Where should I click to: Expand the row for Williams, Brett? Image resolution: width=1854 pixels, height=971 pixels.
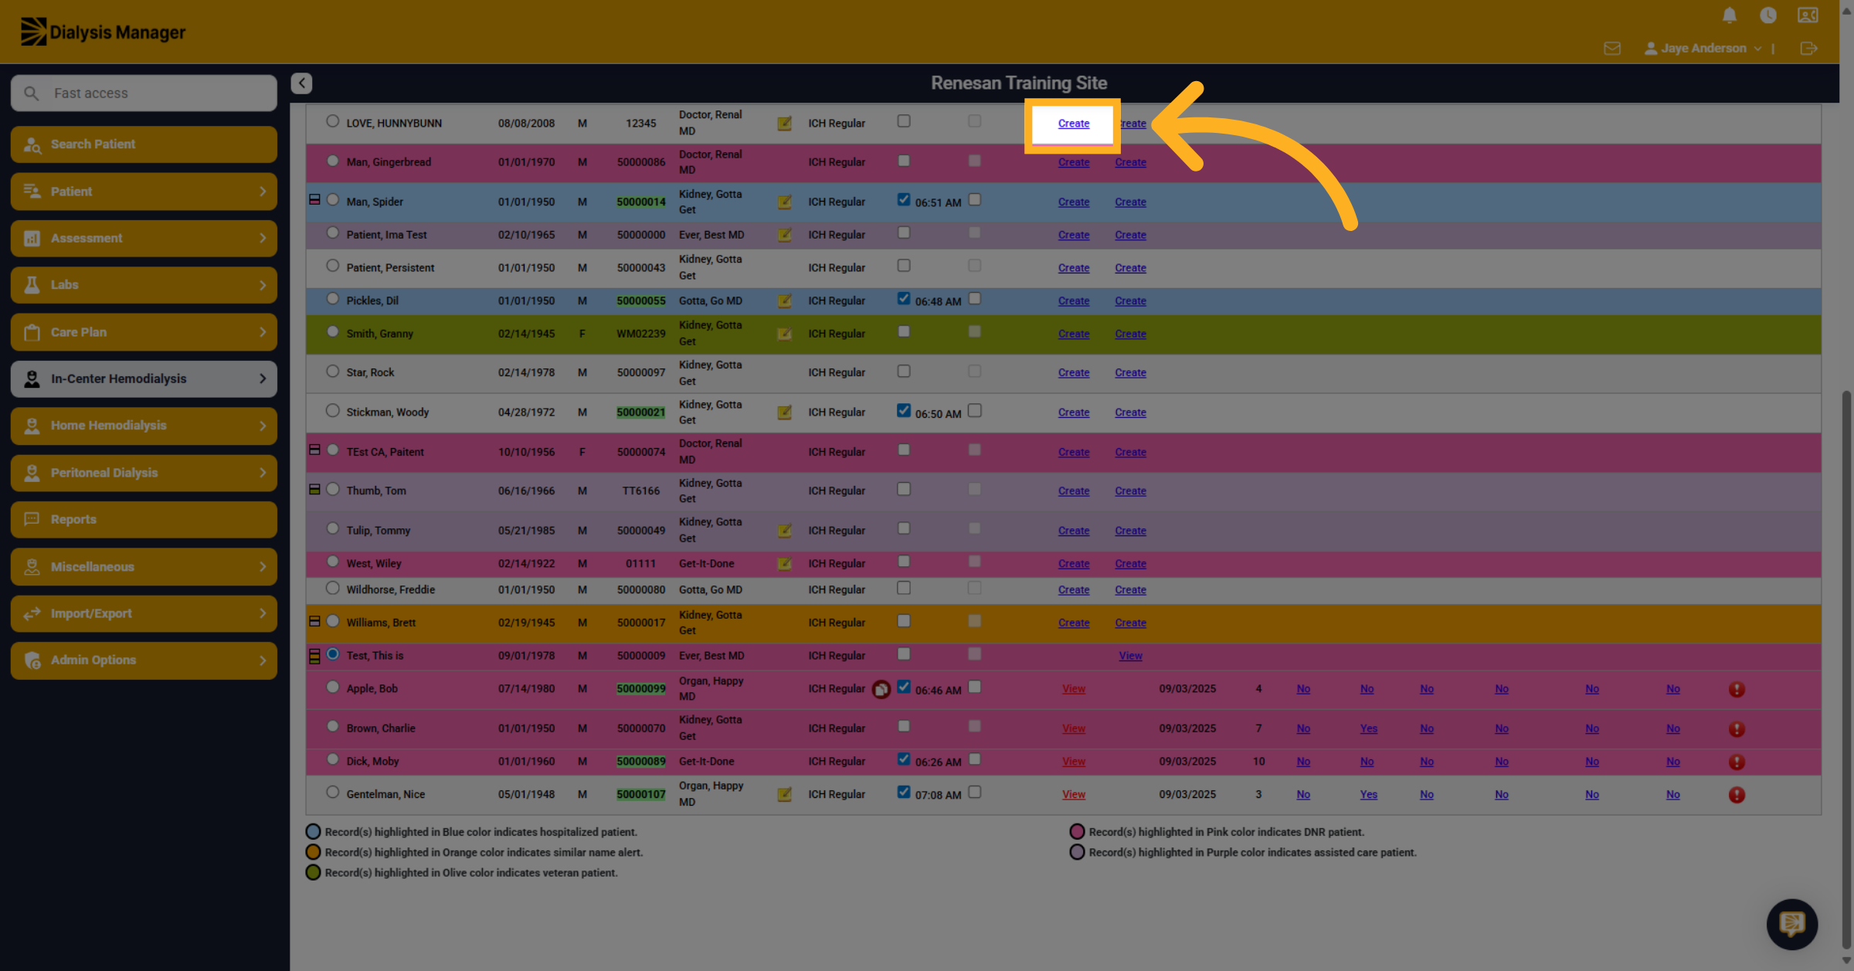click(x=314, y=621)
